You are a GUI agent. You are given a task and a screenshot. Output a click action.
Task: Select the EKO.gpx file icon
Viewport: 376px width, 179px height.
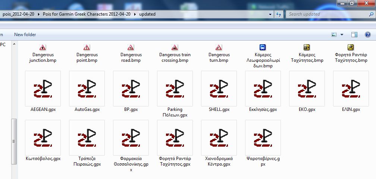click(x=307, y=89)
